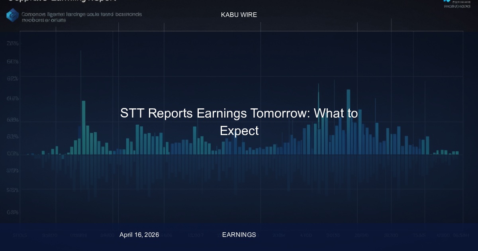Click the lowest y-axis percentage label
Viewport: 478px width, 251px height.
[x=13, y=212]
